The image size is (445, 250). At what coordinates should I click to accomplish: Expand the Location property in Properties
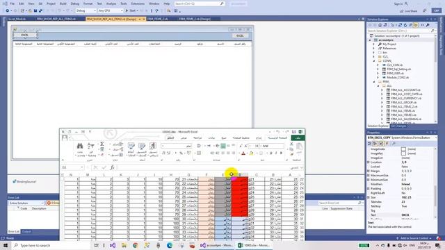coord(369,162)
